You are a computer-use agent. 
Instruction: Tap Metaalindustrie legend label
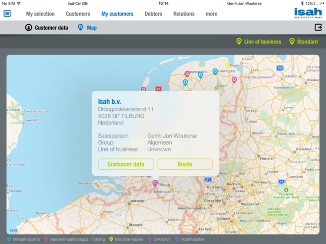tap(26, 239)
